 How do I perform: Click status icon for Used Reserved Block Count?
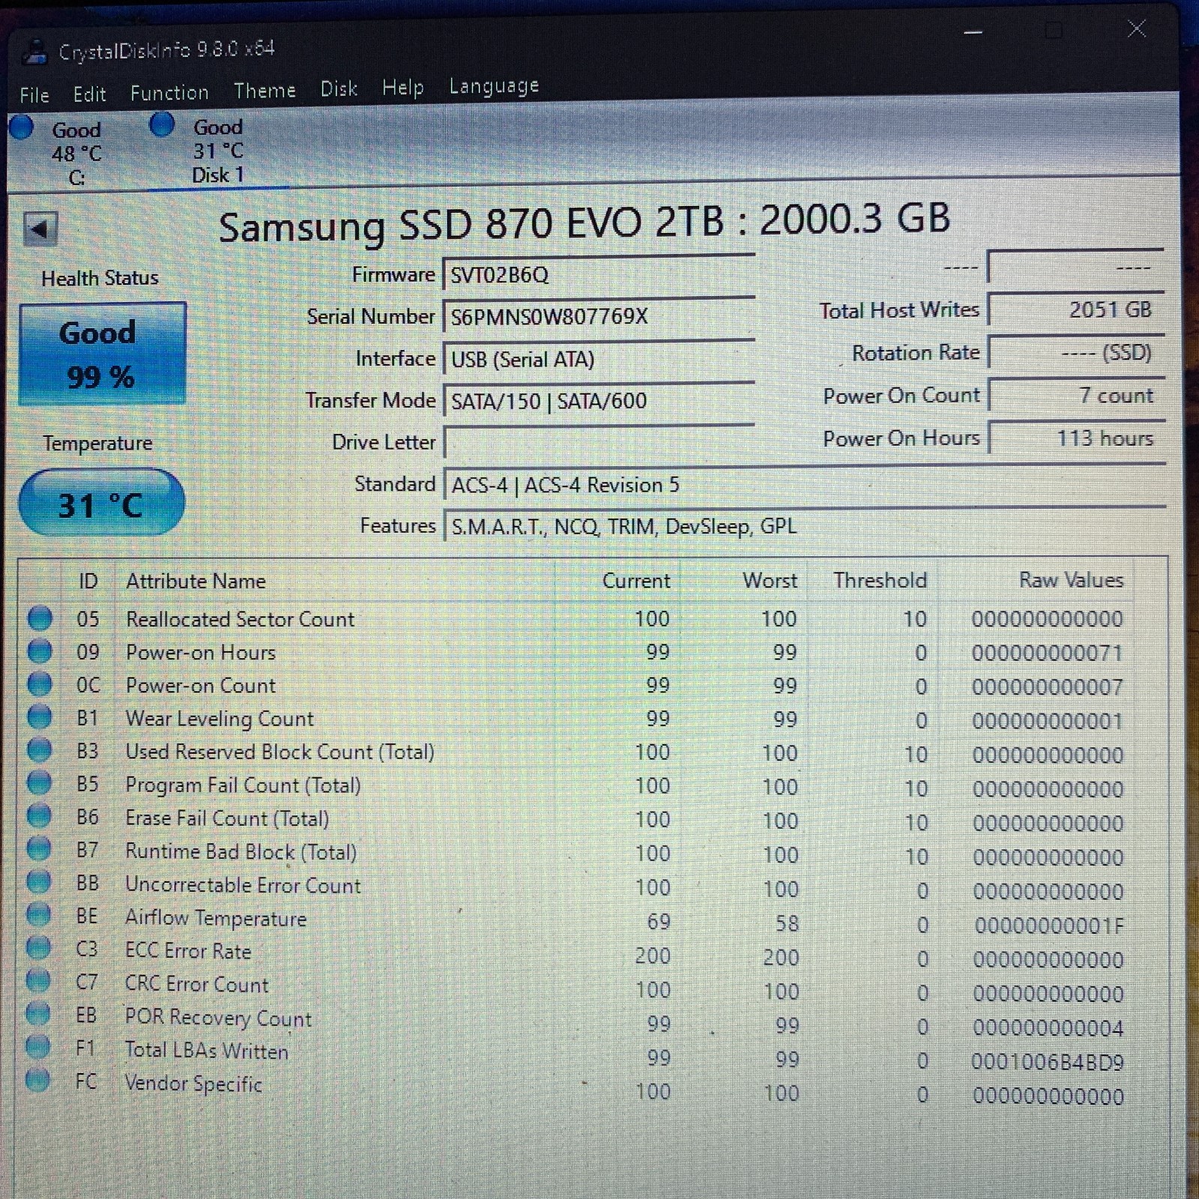pyautogui.click(x=40, y=749)
